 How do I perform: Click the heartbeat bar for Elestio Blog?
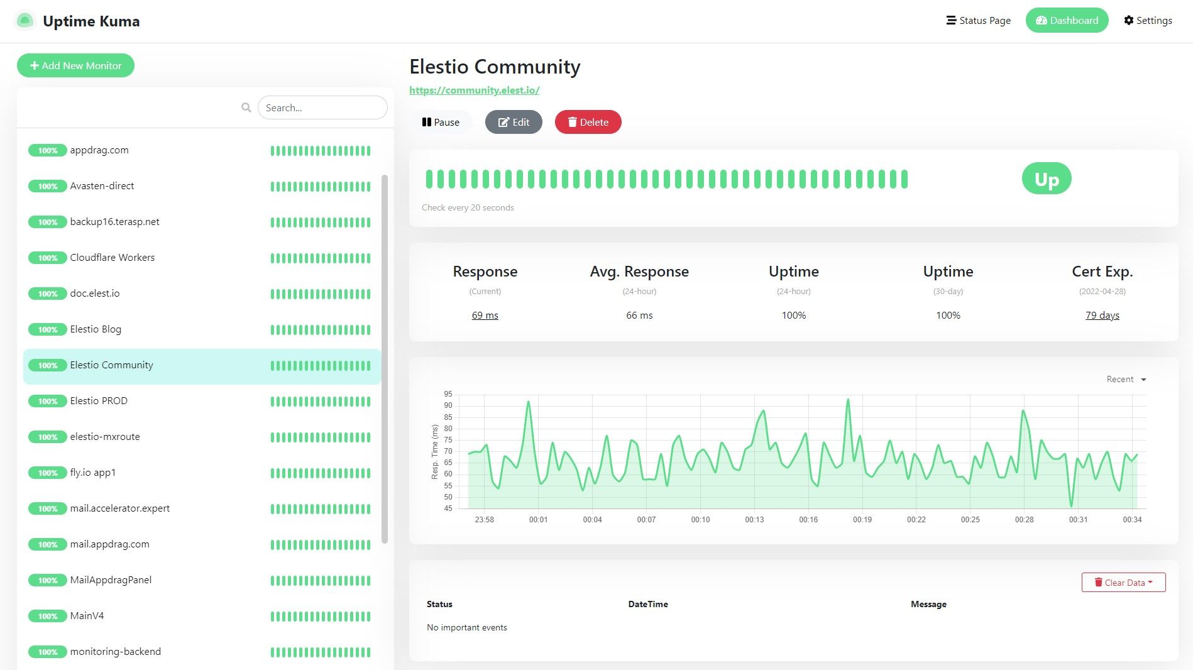coord(320,329)
